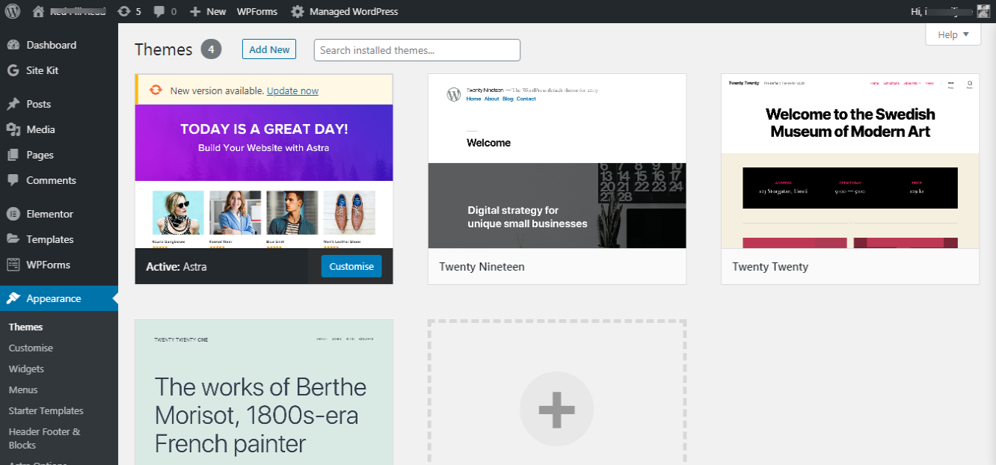Open the Widgets submenu item
This screenshot has height=465, width=996.
tap(26, 369)
